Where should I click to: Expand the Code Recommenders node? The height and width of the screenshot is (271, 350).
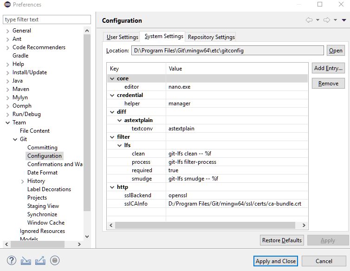(7, 48)
